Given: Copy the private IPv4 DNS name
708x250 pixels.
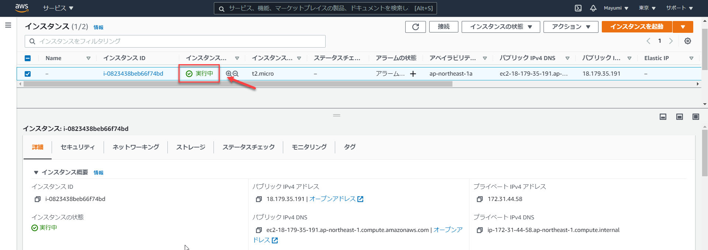Looking at the screenshot, I should (480, 230).
